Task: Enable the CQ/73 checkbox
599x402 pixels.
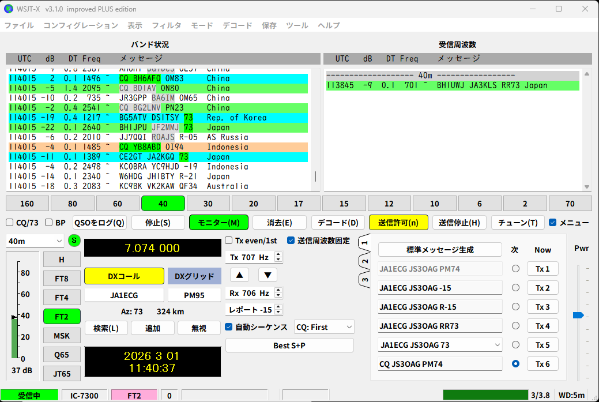Action: (10, 223)
